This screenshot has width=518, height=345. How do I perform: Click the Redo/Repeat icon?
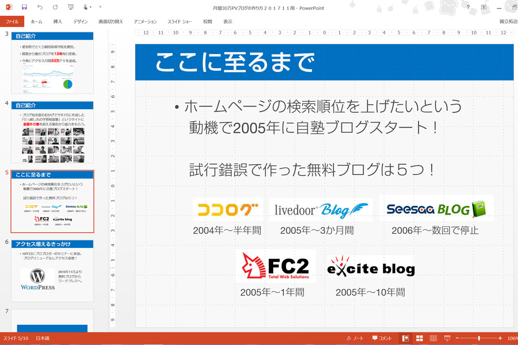tap(55, 7)
